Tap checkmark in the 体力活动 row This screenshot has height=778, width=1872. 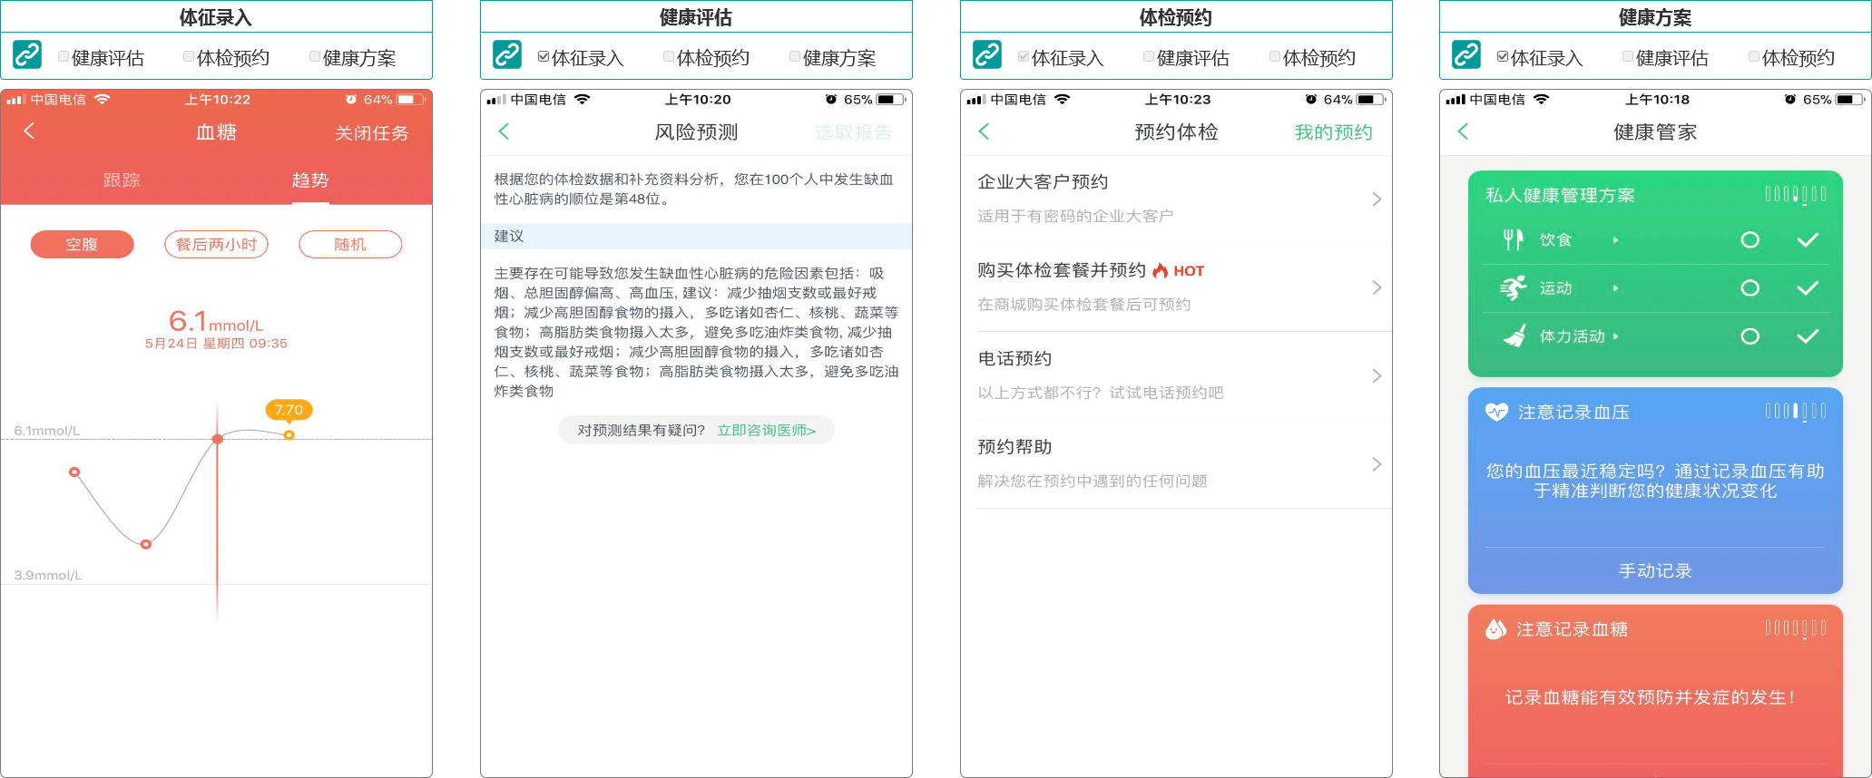coord(1808,336)
